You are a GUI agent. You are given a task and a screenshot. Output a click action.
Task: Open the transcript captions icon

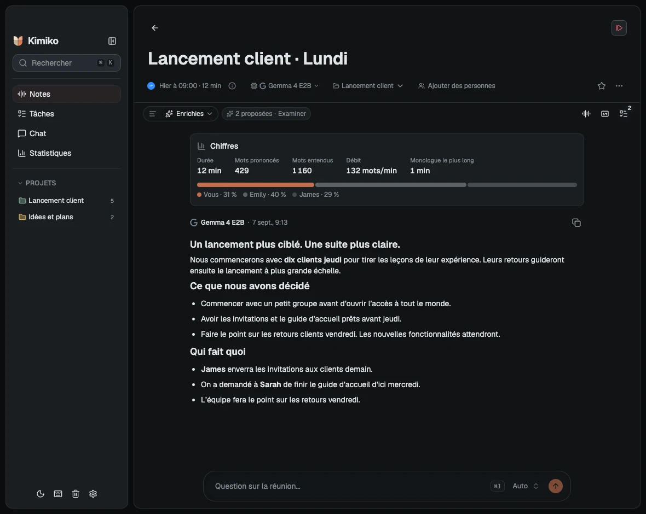tap(605, 114)
